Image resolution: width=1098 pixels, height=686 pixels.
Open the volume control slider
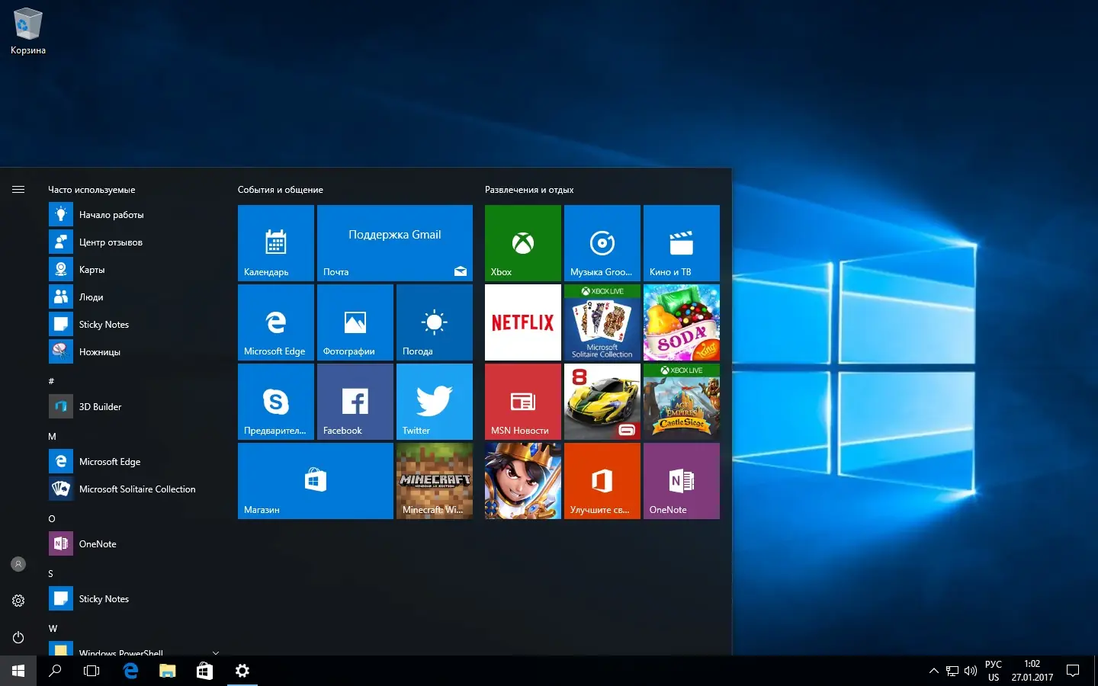(970, 672)
